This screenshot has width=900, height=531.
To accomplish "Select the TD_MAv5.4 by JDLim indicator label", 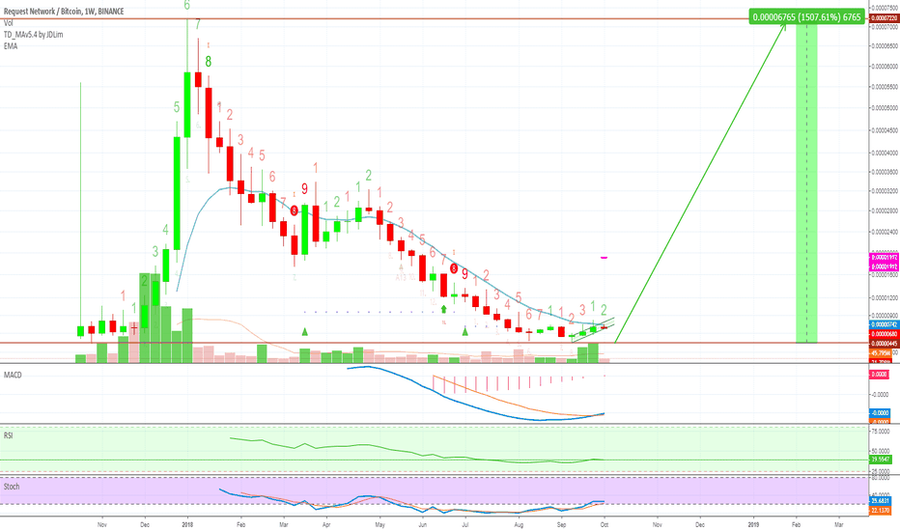I will pyautogui.click(x=33, y=35).
